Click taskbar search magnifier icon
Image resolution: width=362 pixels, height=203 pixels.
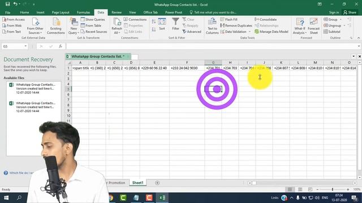pos(19,198)
